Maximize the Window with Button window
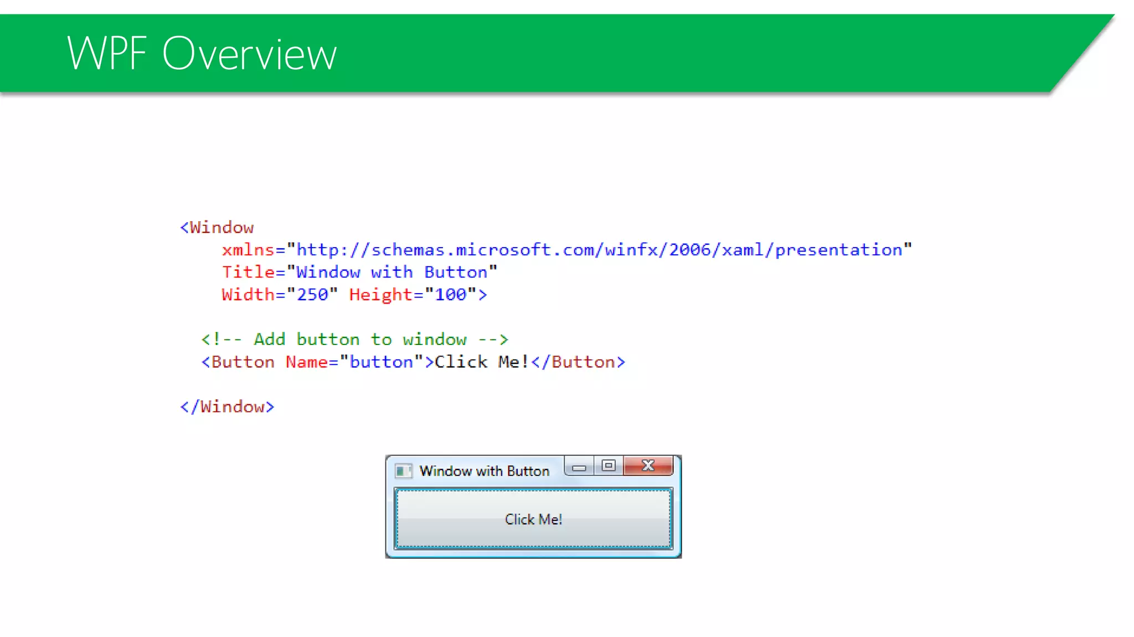The width and height of the screenshot is (1134, 637). tap(609, 466)
